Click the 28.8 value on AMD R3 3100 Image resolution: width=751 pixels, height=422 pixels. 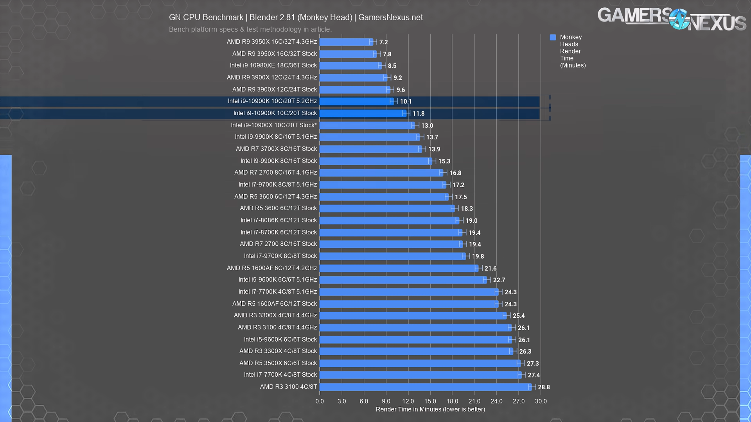coord(544,387)
